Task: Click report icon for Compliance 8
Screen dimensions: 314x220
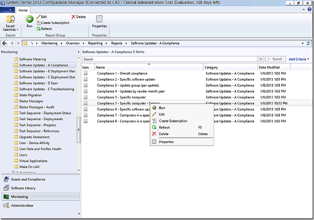Action: tap(86, 121)
